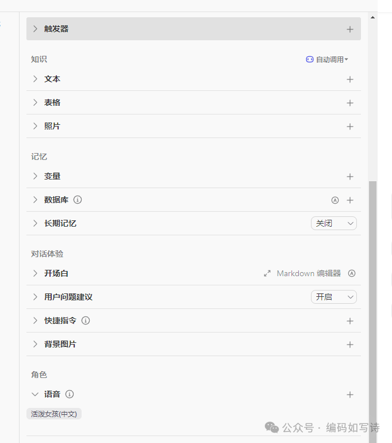The width and height of the screenshot is (392, 443).
Task: Click the vertical scrollbar thumb
Action: pos(372,312)
